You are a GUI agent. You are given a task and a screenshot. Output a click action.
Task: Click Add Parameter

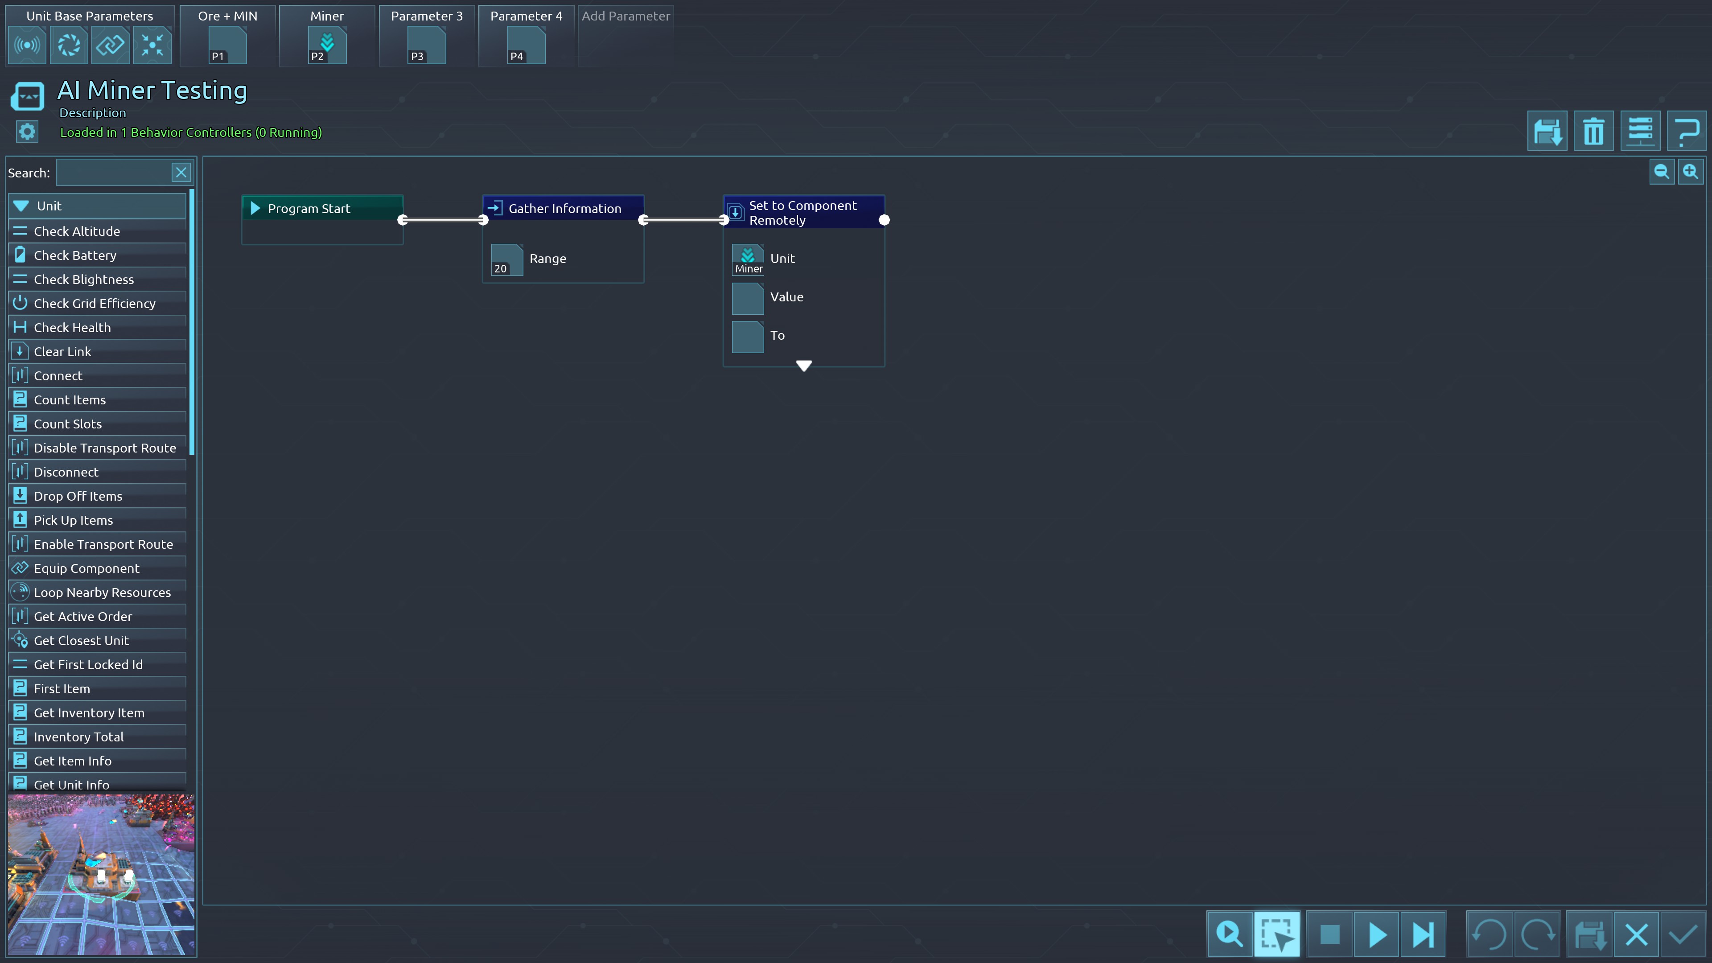point(626,16)
